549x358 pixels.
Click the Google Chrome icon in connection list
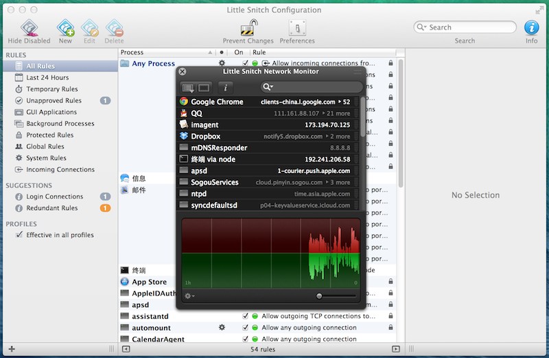pos(184,102)
